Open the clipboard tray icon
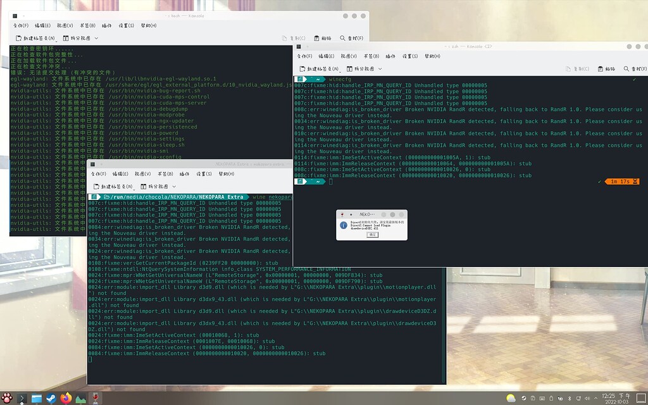The height and width of the screenshot is (405, 648). pyautogui.click(x=533, y=399)
